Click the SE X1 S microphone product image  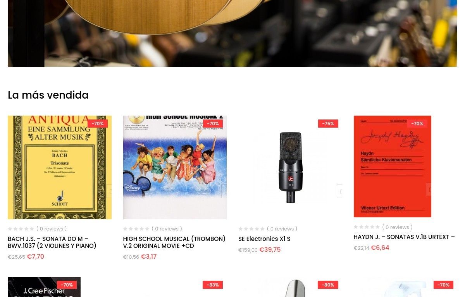point(290,167)
